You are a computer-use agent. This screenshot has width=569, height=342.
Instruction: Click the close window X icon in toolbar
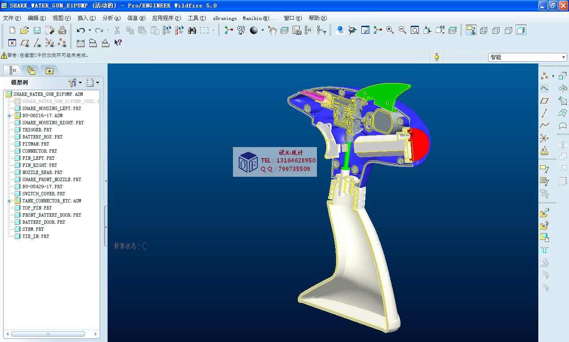[x=12, y=43]
